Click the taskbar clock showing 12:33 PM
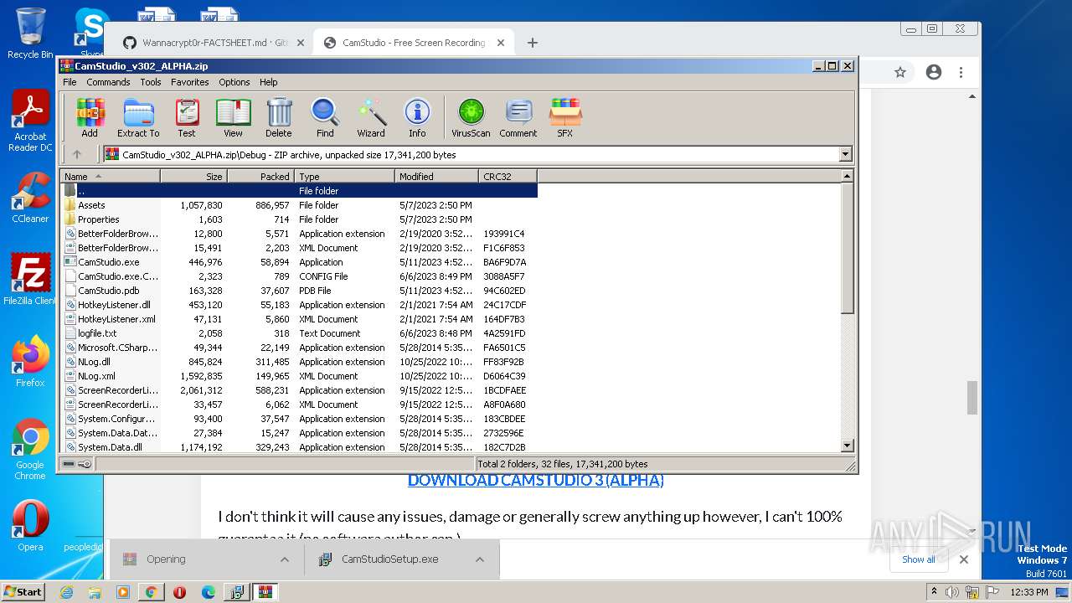 [x=1028, y=592]
